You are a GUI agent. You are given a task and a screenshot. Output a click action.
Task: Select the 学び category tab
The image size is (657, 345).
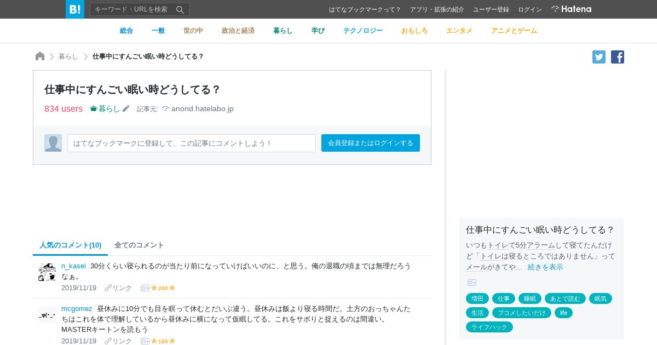(318, 31)
